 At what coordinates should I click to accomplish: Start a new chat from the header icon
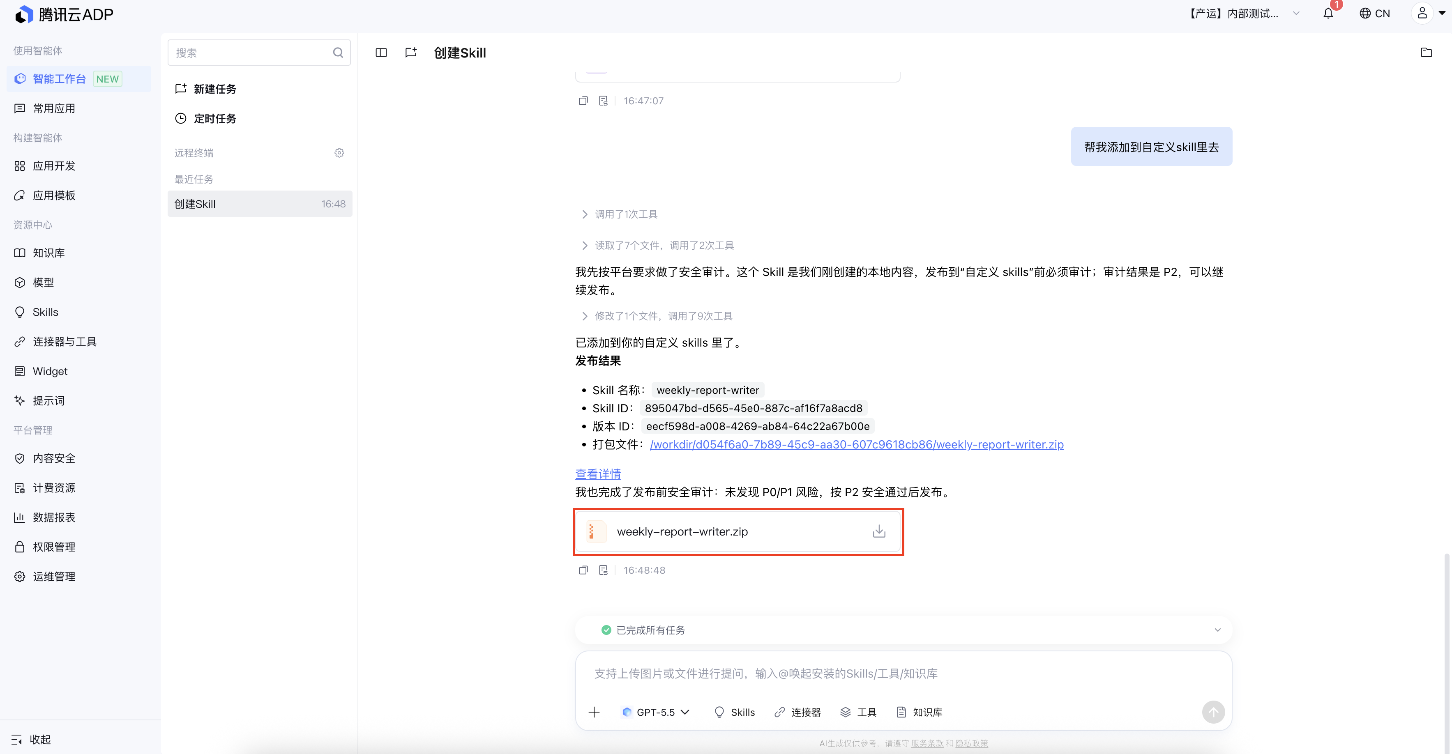(411, 53)
